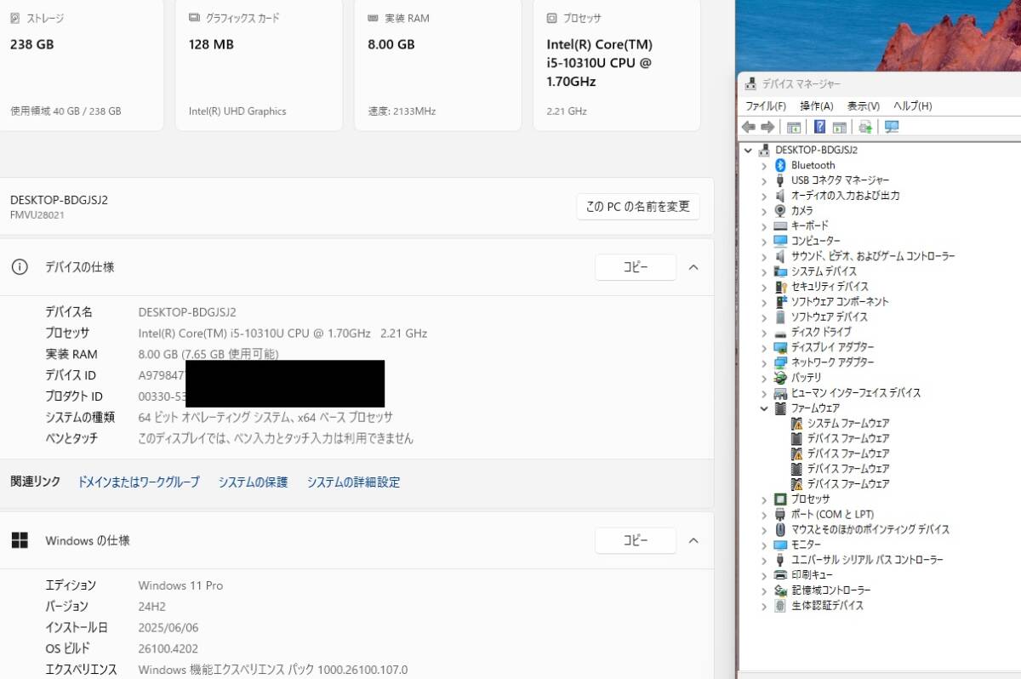Expand the ポート (COM と LPT) node

click(764, 514)
